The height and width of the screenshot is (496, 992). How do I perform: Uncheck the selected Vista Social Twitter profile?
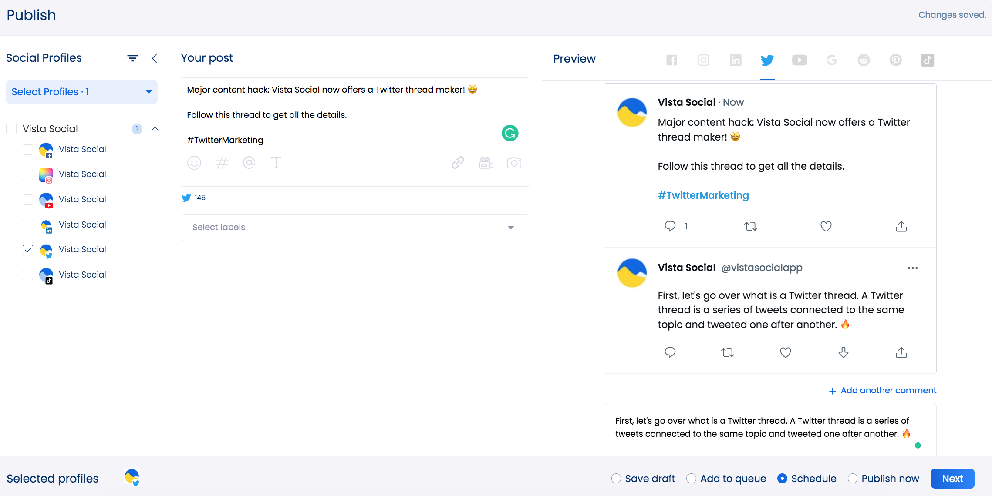pyautogui.click(x=28, y=250)
